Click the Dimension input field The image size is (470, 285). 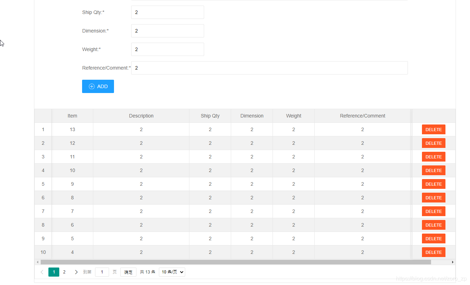168,31
